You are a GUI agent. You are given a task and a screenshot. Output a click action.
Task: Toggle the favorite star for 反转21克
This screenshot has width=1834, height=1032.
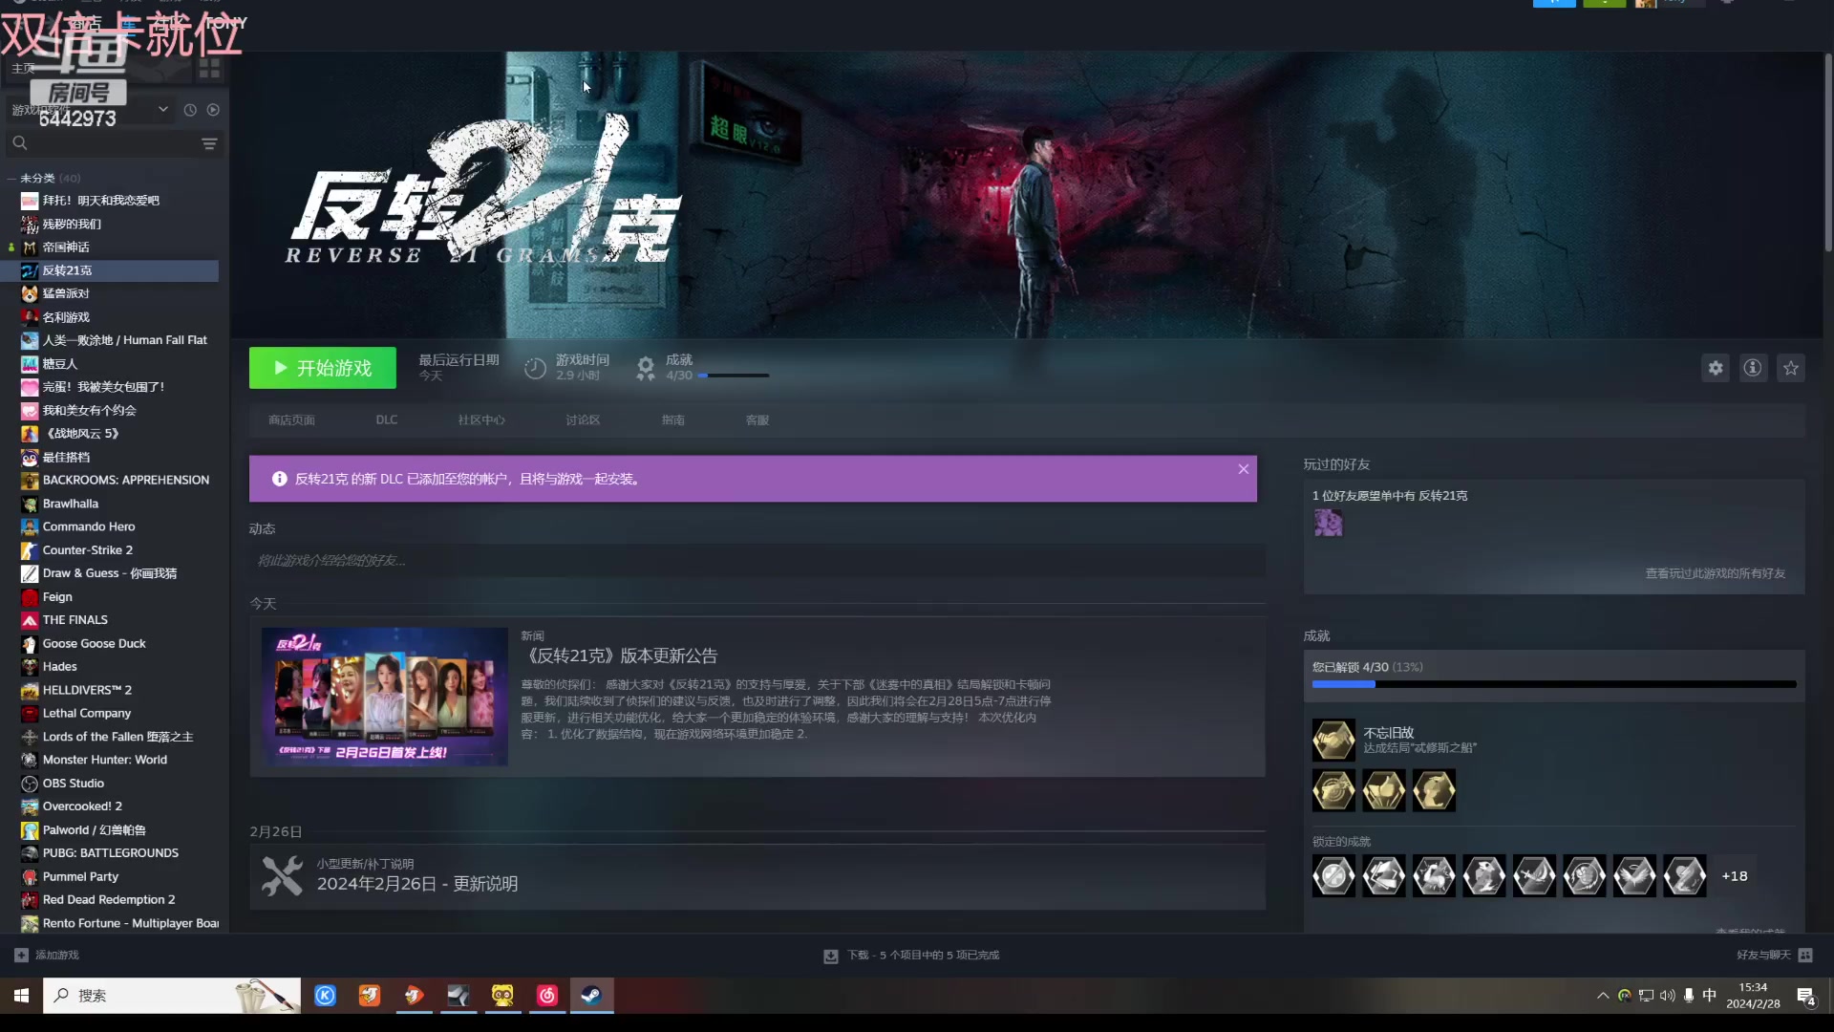(x=1791, y=368)
